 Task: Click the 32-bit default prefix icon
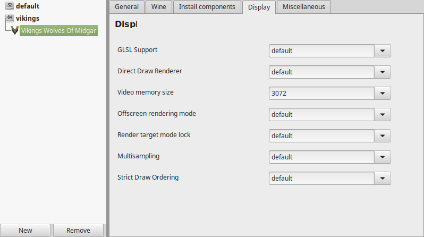click(x=10, y=6)
